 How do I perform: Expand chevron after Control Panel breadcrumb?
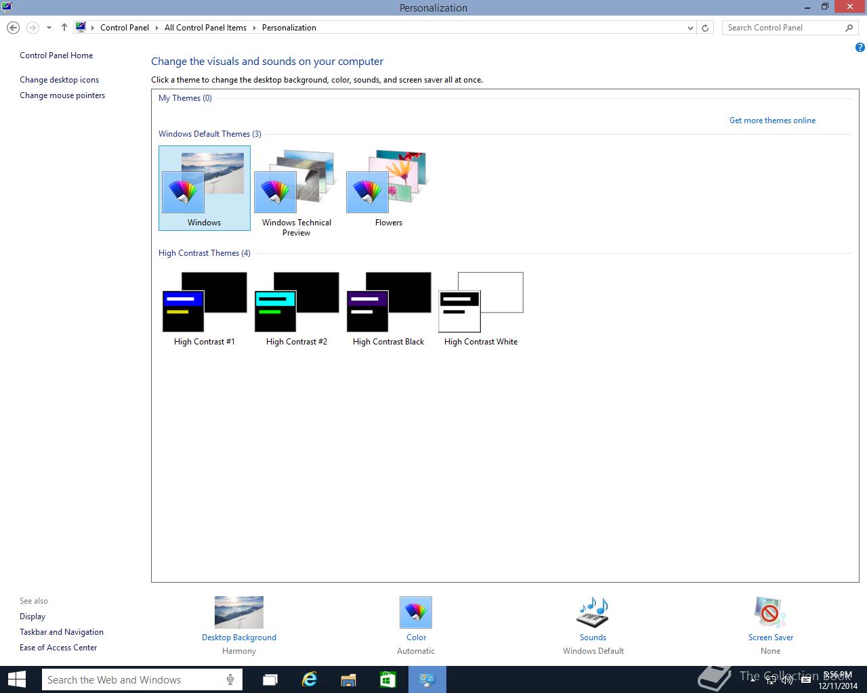click(x=157, y=28)
